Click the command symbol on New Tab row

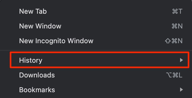coord(175,11)
